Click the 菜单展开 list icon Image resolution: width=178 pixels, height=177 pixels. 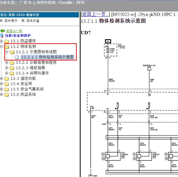coord(1,21)
